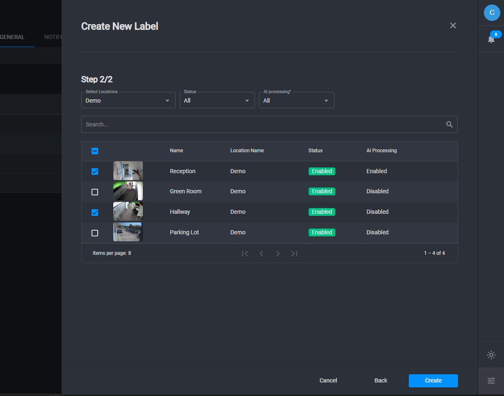The image size is (504, 396).
Task: Click the Green Room name cell
Action: 186,191
